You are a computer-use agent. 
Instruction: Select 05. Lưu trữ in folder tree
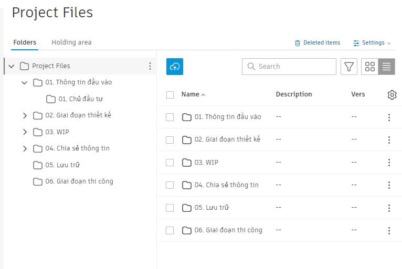click(x=62, y=165)
